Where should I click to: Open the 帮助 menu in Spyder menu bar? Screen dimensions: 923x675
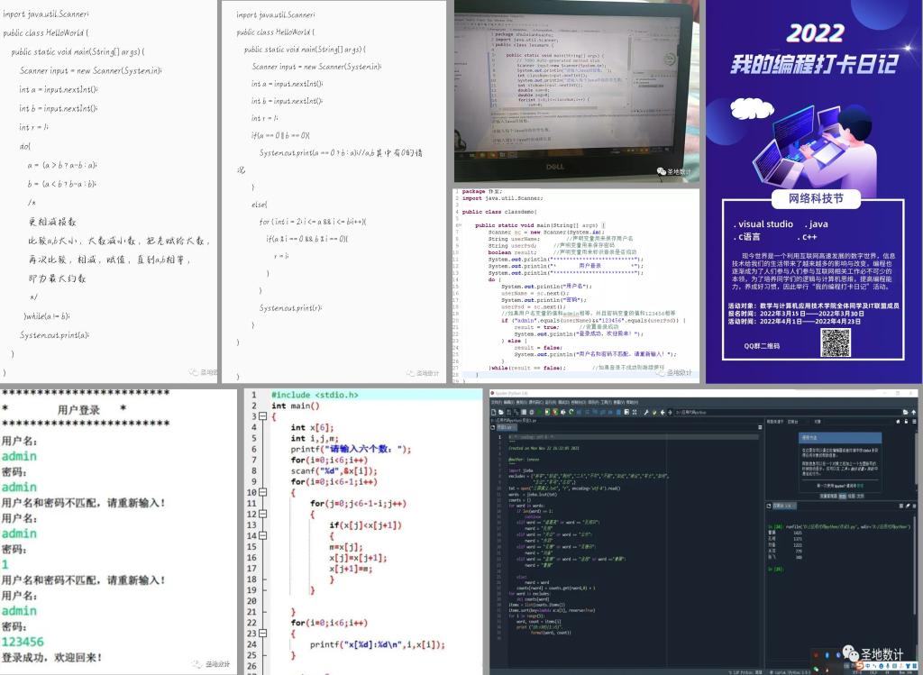coord(632,402)
